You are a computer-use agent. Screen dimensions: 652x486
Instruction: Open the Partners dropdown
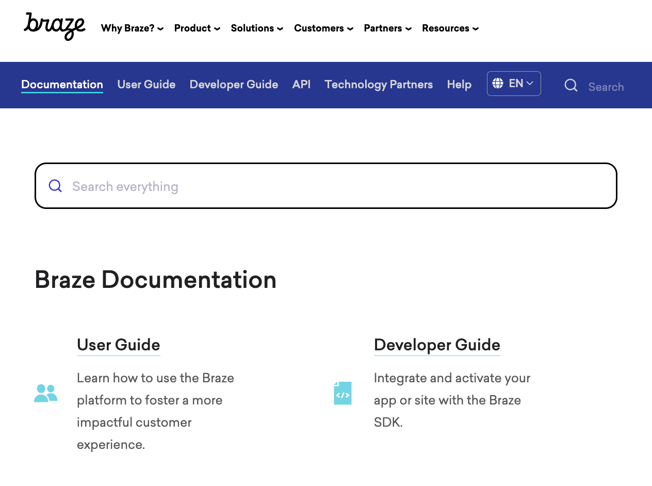[x=387, y=28]
